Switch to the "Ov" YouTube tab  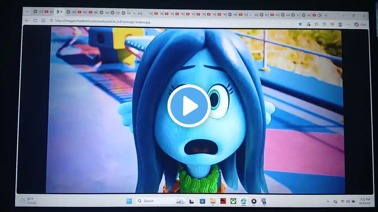click(x=275, y=15)
